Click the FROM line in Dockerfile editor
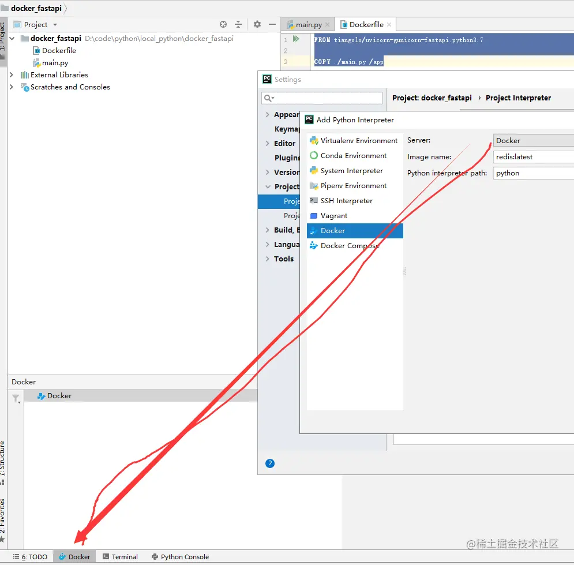This screenshot has height=565, width=574. [x=398, y=40]
